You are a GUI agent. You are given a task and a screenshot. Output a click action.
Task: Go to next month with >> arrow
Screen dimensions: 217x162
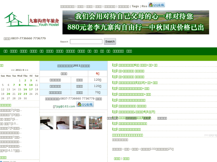coord(27,70)
